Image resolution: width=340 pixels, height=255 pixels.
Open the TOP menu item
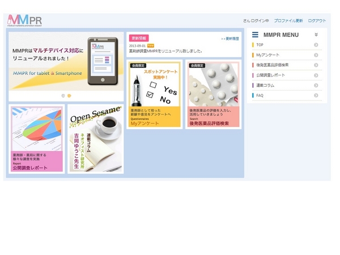coord(287,45)
